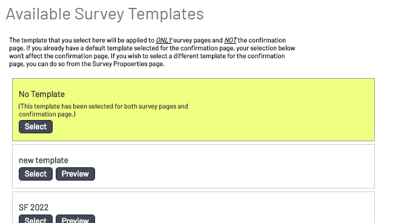This screenshot has height=223, width=410.
Task: Click Select button under No Template
Action: [36, 127]
